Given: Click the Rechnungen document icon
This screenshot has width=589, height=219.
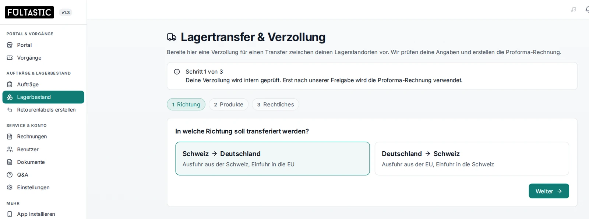Looking at the screenshot, I should coord(10,137).
